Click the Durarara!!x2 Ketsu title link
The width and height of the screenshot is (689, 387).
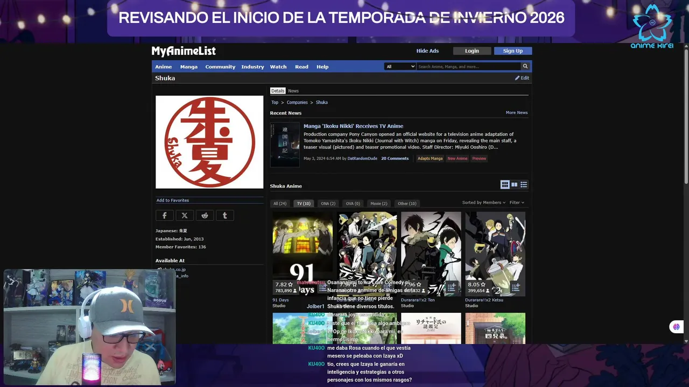(484, 300)
